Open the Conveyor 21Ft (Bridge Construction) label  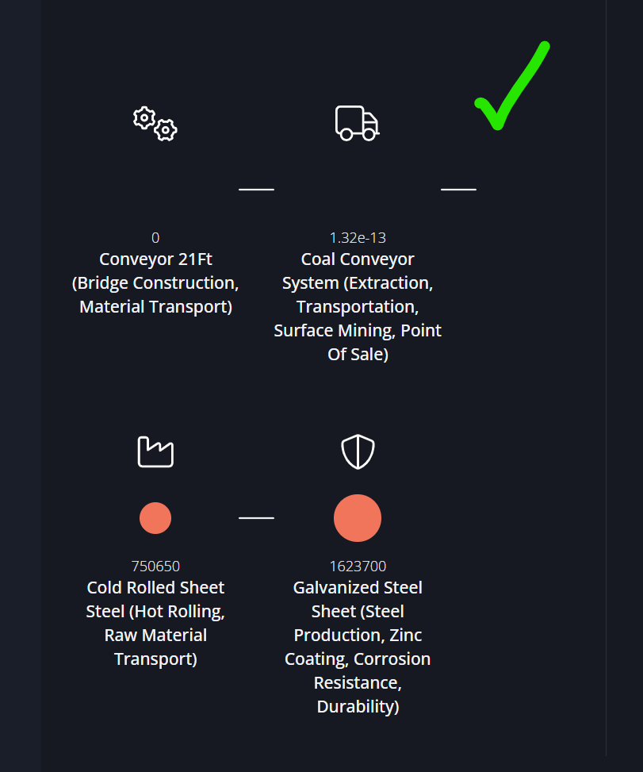[x=155, y=283]
